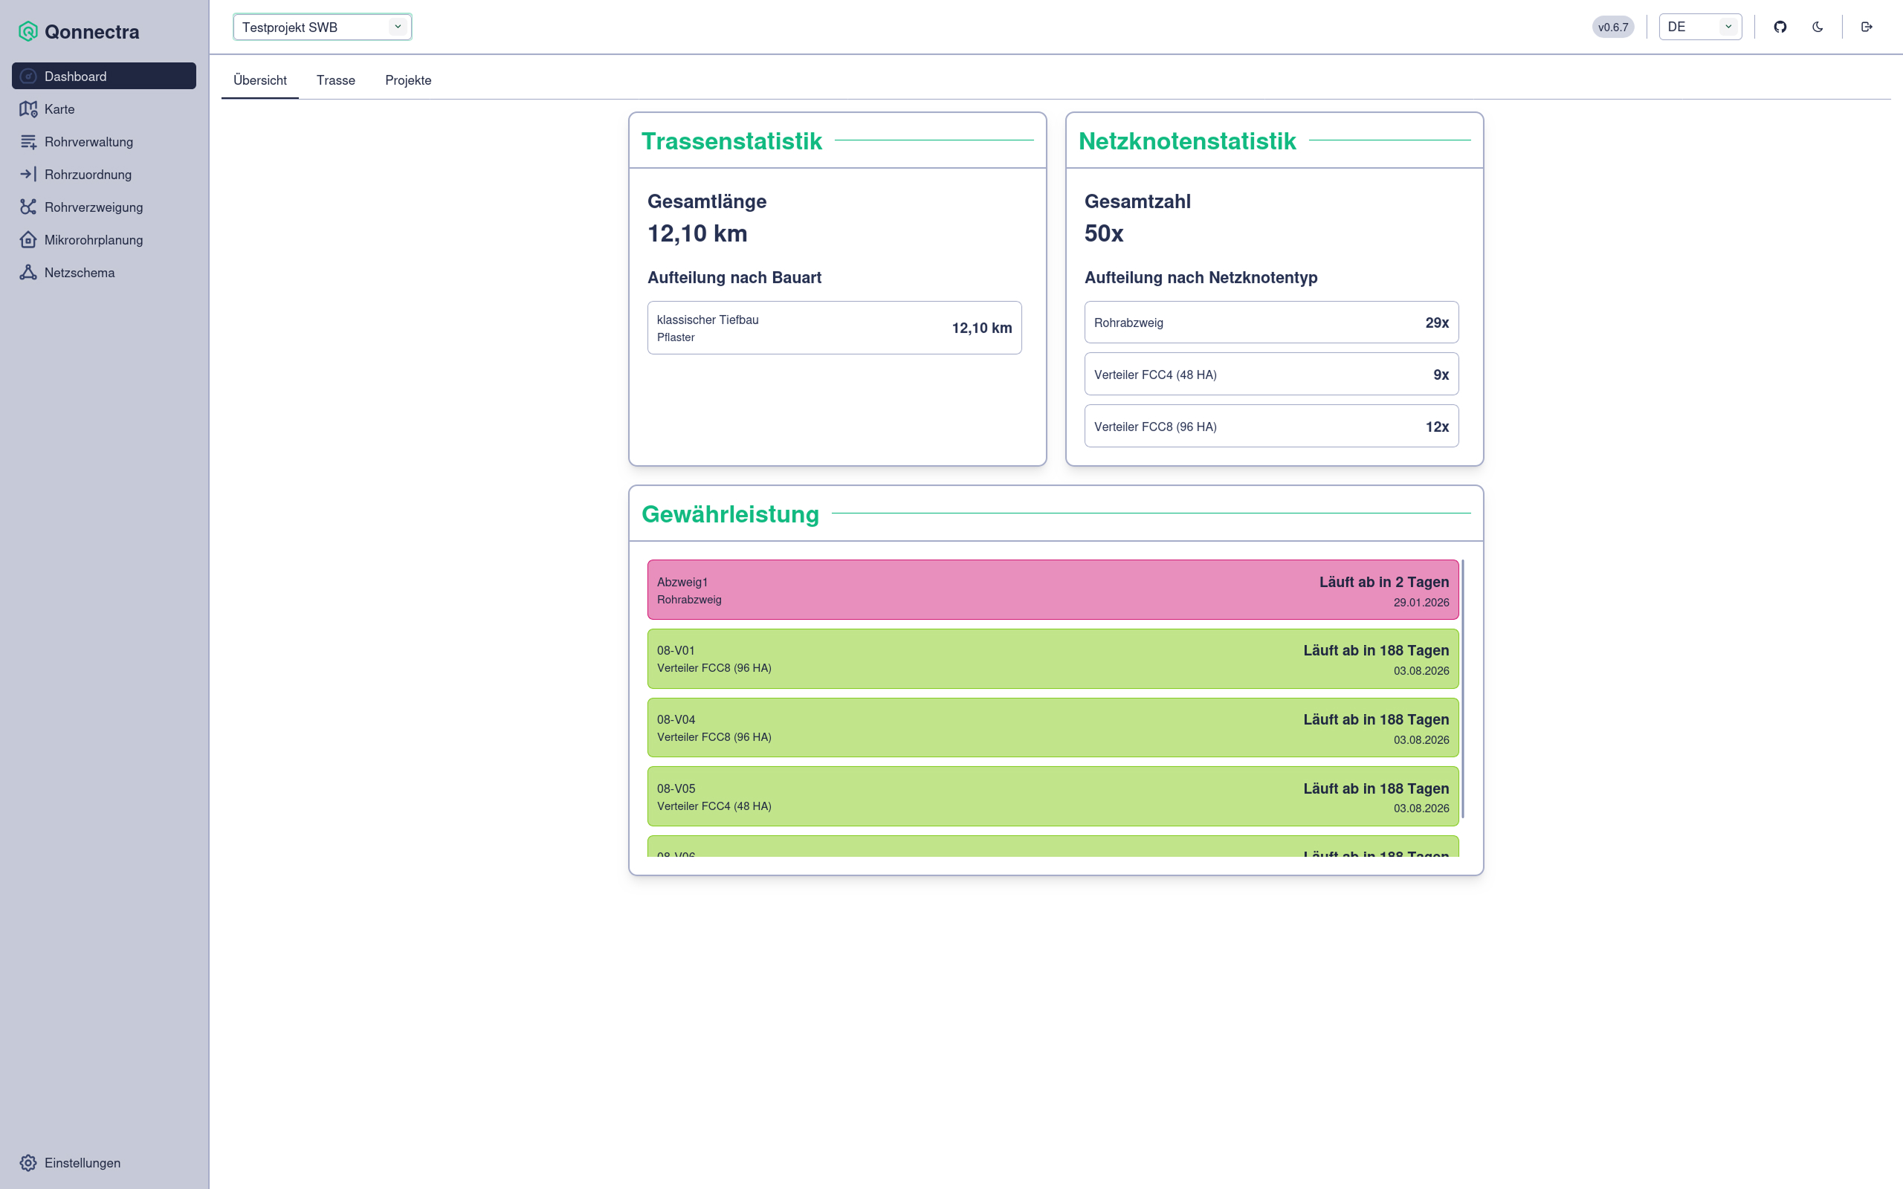The image size is (1903, 1189).
Task: Open Mikrorohrplanung from the sidebar
Action: 94,240
